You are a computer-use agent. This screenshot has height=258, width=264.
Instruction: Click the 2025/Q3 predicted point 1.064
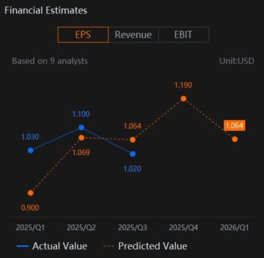(x=132, y=140)
